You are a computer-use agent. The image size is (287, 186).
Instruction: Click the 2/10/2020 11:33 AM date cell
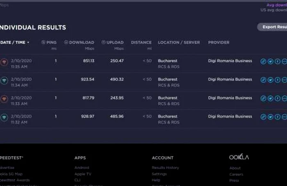click(x=21, y=101)
